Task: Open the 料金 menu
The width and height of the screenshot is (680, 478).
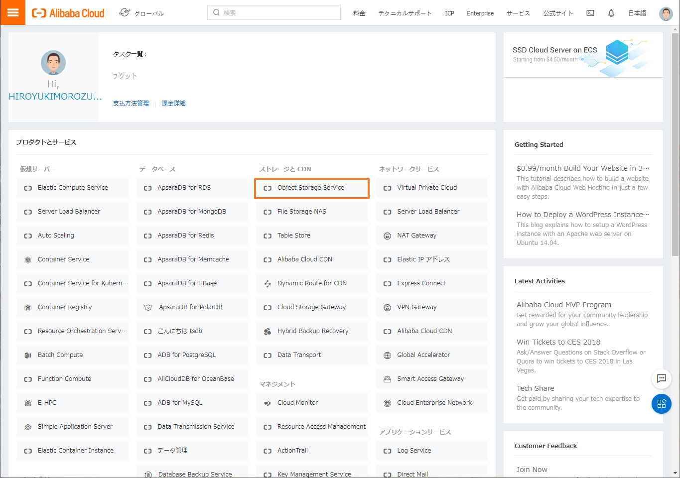Action: pos(359,13)
